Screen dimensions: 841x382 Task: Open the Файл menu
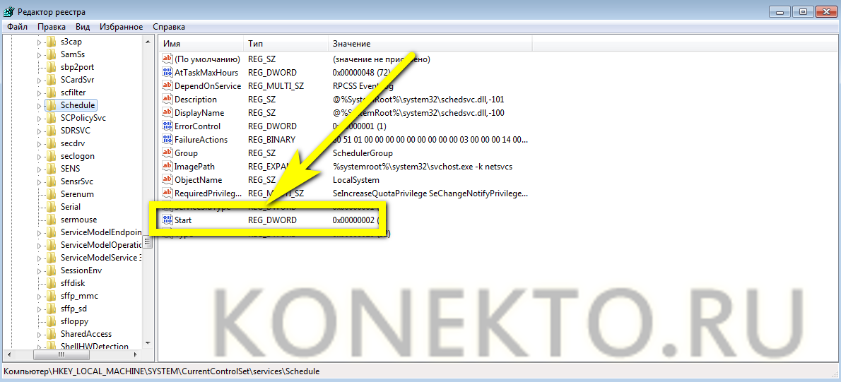click(x=17, y=27)
